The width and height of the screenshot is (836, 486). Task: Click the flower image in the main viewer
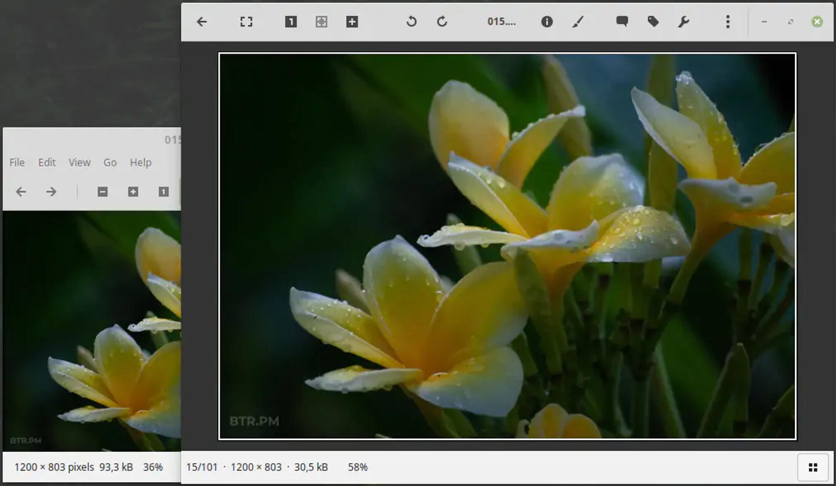point(507,246)
